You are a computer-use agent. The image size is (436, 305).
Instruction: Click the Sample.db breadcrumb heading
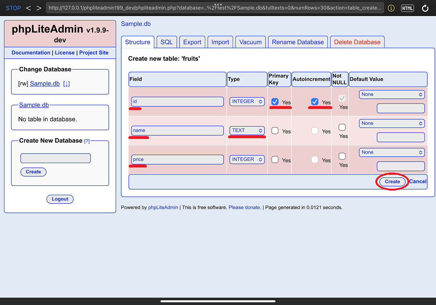[x=136, y=24]
